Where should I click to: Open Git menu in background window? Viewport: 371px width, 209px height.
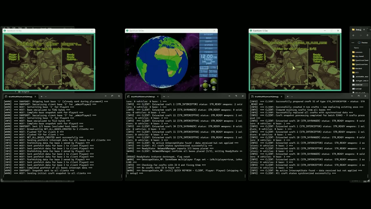click(x=26, y=28)
